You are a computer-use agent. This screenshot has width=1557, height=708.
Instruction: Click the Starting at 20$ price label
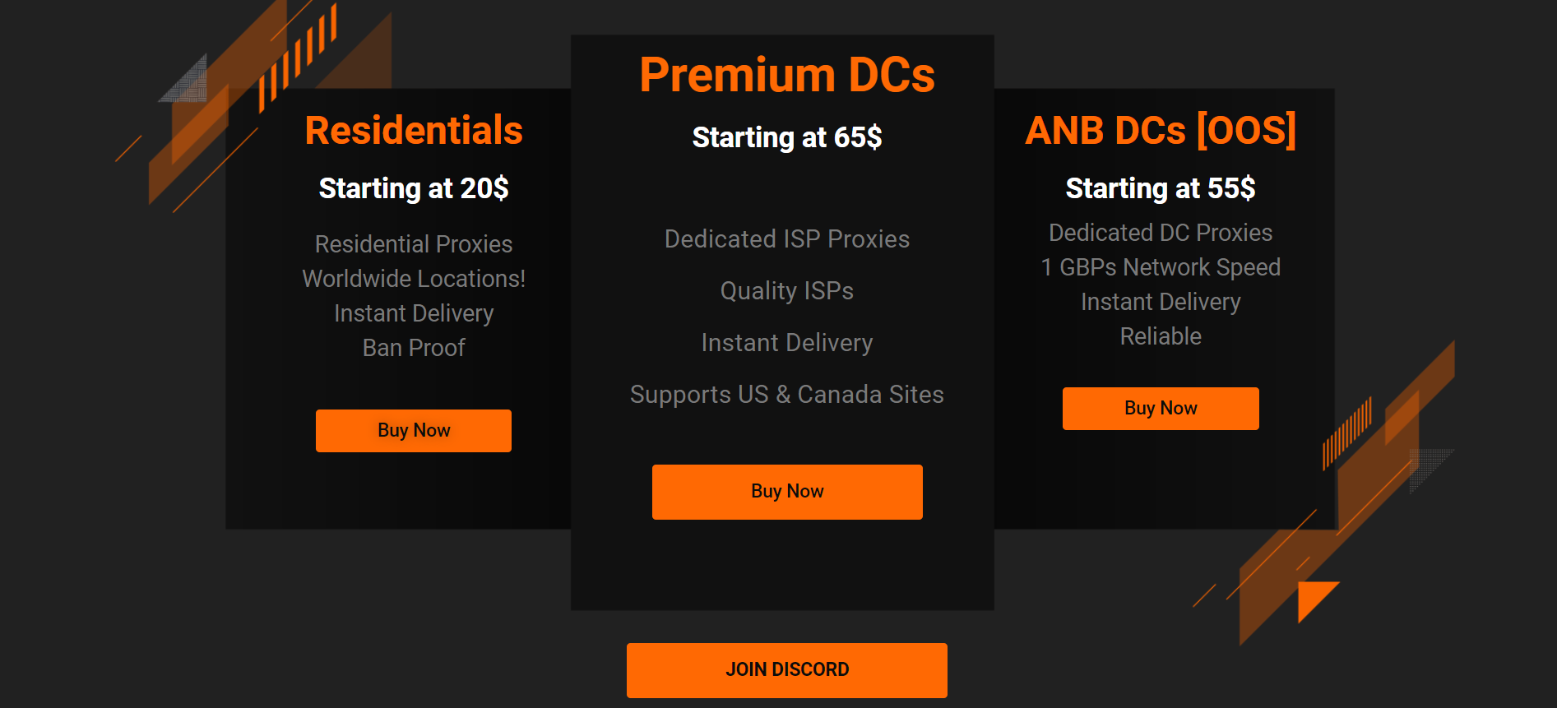click(413, 188)
